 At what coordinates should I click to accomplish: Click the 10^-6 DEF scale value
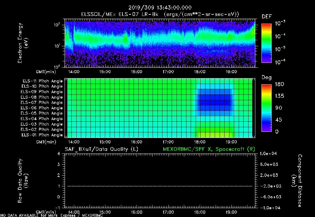(280, 62)
